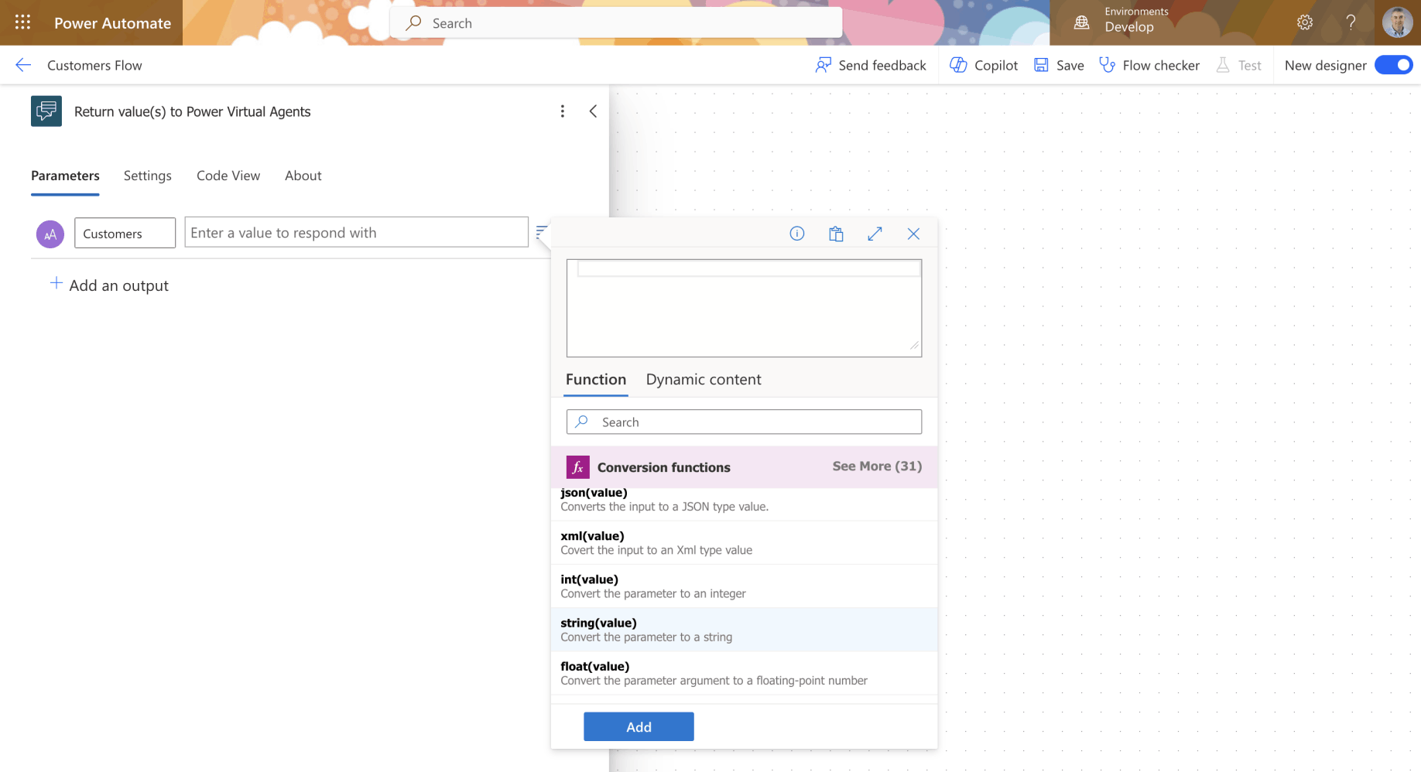Click the Conversion functions header
This screenshot has width=1421, height=772.
[744, 467]
